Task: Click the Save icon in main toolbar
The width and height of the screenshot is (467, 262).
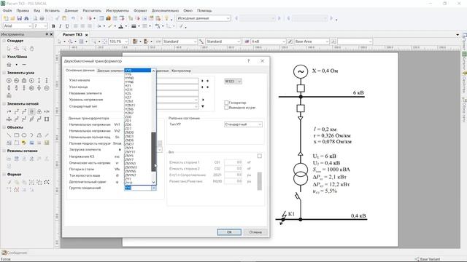Action: [20, 18]
